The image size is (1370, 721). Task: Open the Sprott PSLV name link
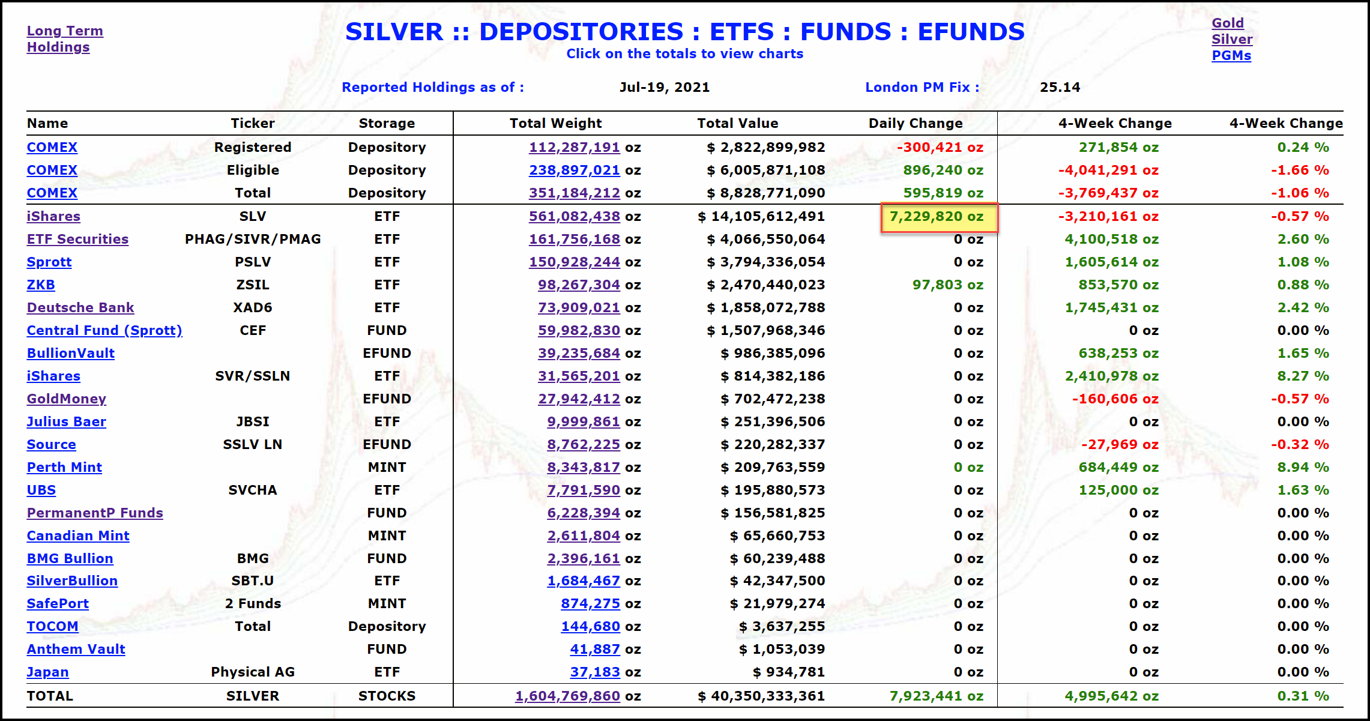[49, 262]
